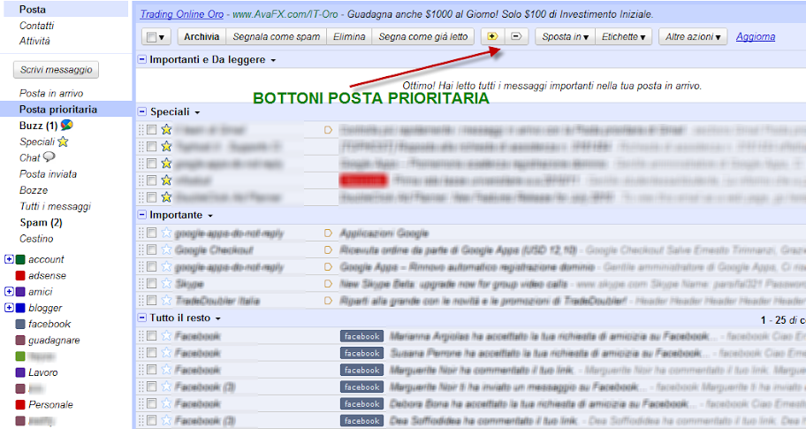Click importance marker on Applicazioni Google row
The image size is (806, 429).
tap(328, 234)
